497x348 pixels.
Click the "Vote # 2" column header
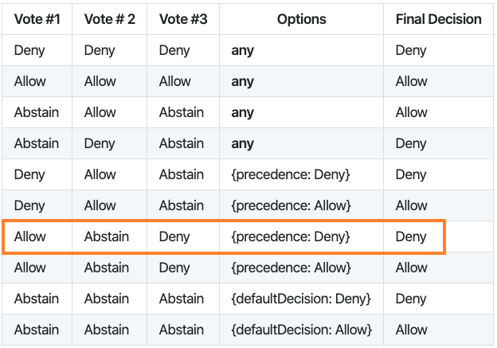(110, 19)
